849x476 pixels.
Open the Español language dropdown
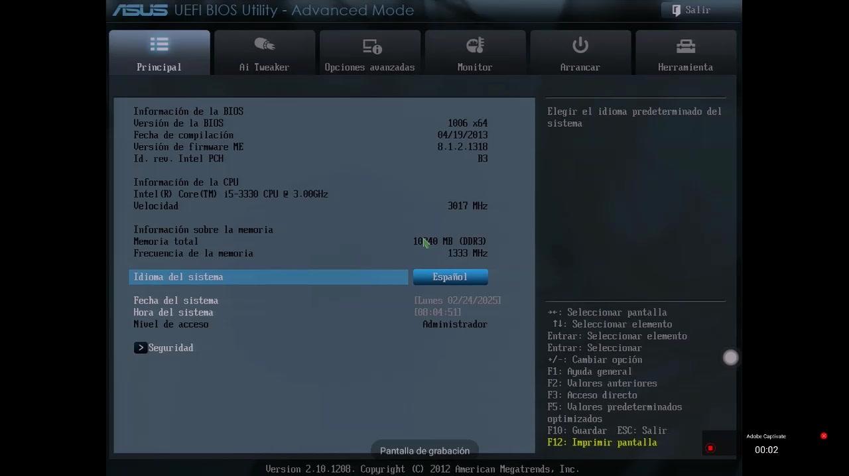click(x=450, y=277)
